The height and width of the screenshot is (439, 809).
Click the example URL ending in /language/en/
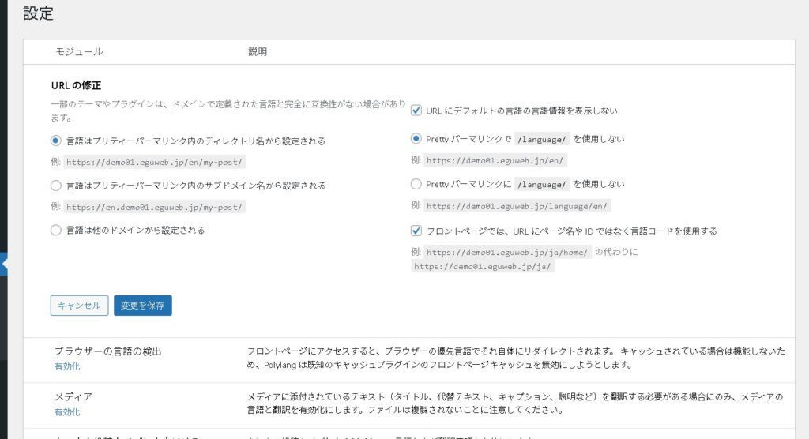496,206
